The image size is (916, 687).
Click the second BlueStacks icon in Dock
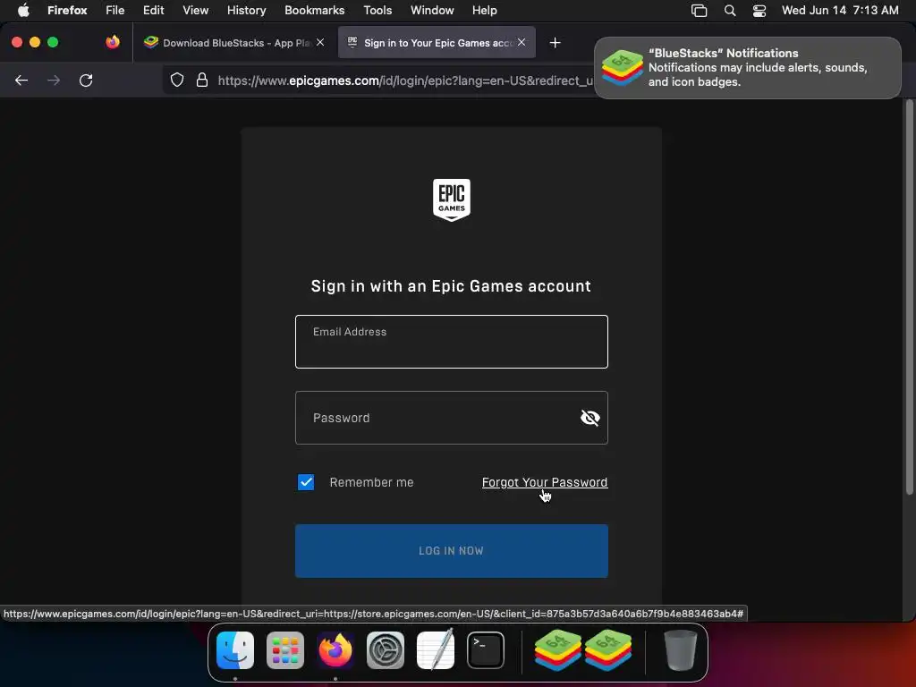tap(607, 650)
